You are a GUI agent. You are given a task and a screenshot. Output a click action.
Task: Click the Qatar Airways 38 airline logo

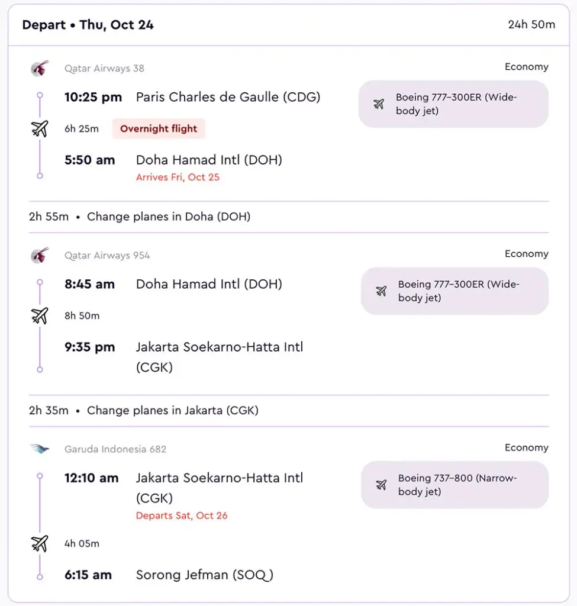click(40, 69)
